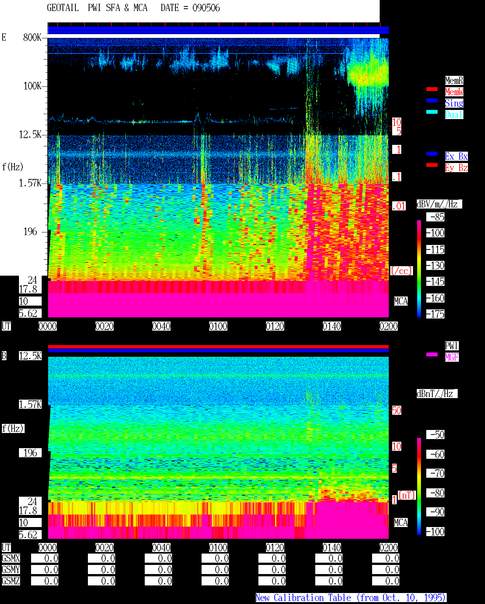The height and width of the screenshot is (604, 485).
Task: Click the 12.5K label in B panel
Action: click(30, 356)
